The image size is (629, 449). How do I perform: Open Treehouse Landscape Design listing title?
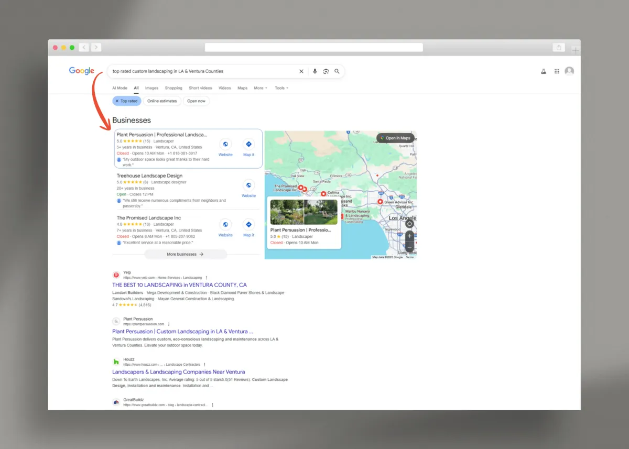[149, 176]
